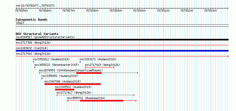Click the nsv4344517 gnomAD black variant bar
This screenshot has width=236, height=111.
[122, 40]
